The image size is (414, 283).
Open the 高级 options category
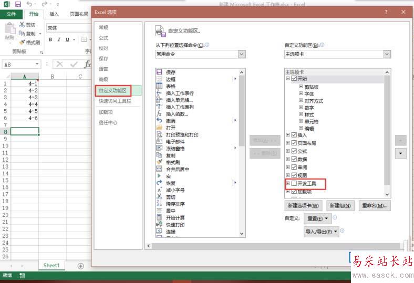(x=103, y=79)
